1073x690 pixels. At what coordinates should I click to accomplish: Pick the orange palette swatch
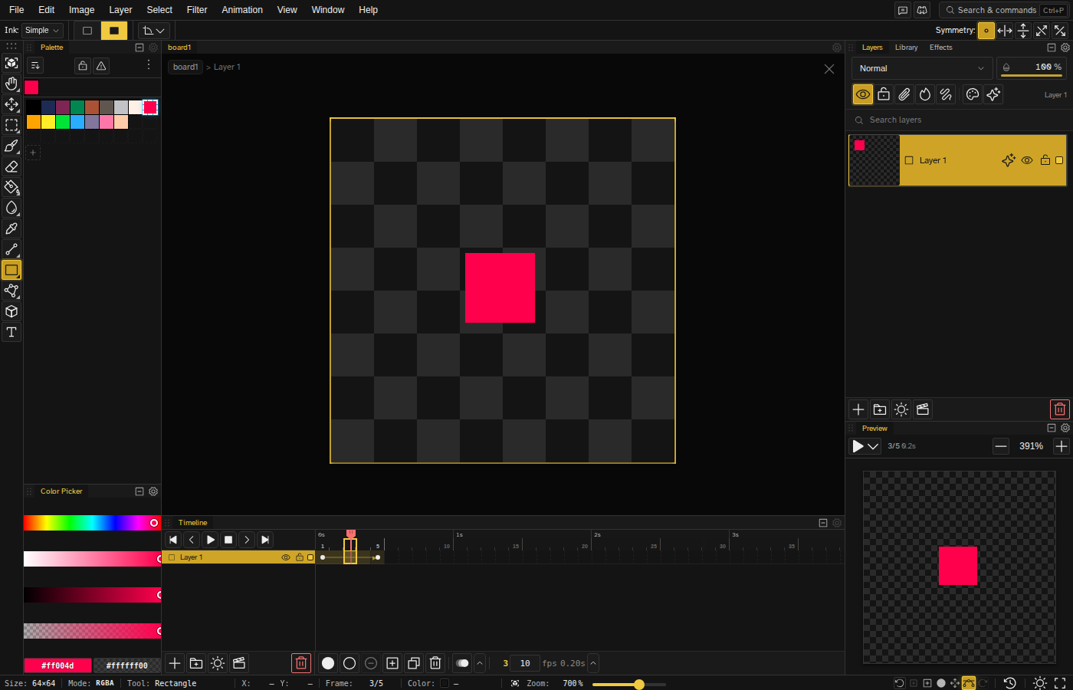(34, 122)
